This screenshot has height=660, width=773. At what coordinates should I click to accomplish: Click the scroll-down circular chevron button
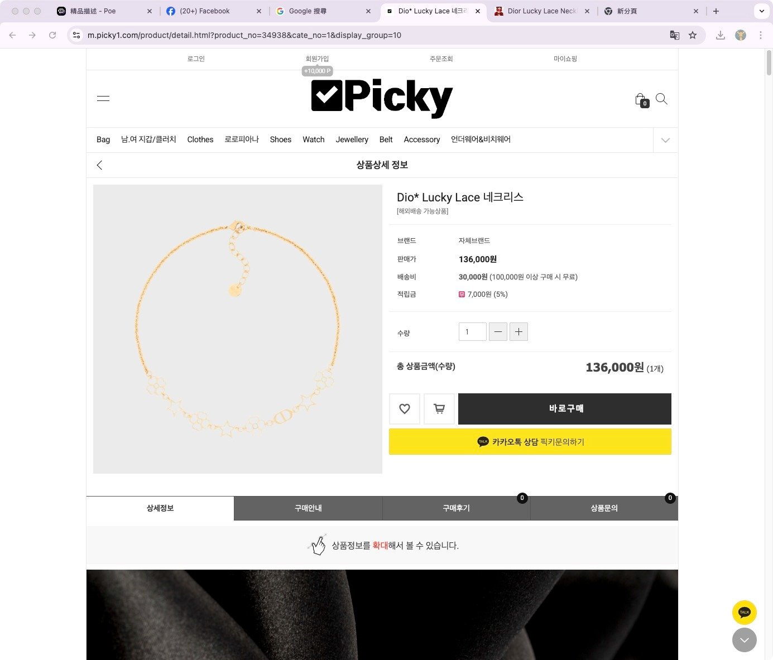tap(744, 640)
